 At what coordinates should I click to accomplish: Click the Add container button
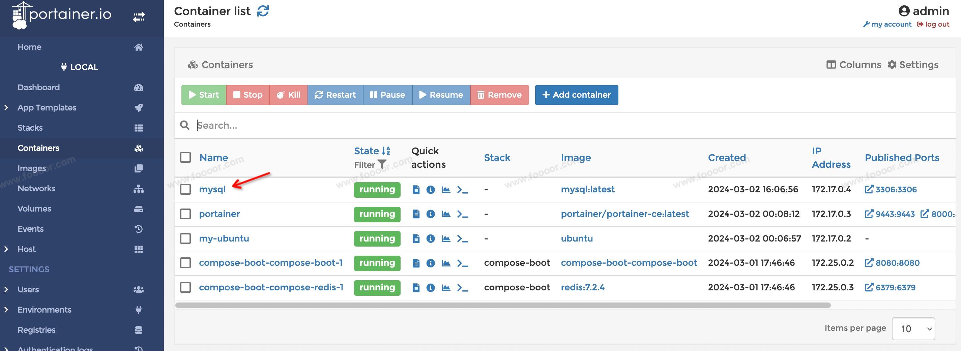point(576,95)
